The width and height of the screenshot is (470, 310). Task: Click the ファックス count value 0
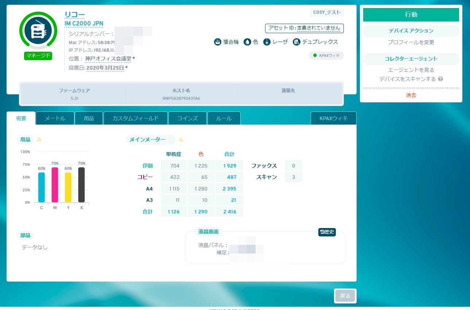coord(294,166)
